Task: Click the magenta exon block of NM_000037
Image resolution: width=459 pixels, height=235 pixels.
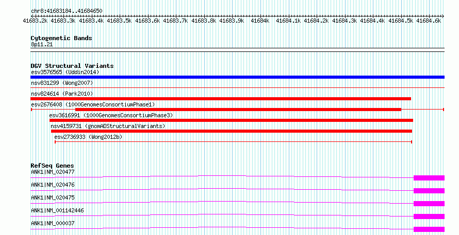Action: click(x=429, y=229)
